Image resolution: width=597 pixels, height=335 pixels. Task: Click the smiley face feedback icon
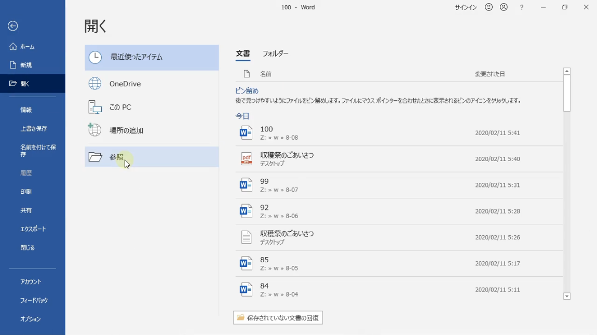489,7
